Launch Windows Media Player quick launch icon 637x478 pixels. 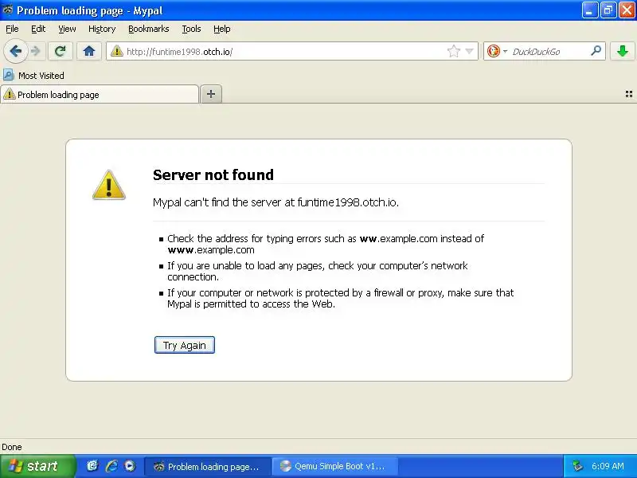(130, 466)
